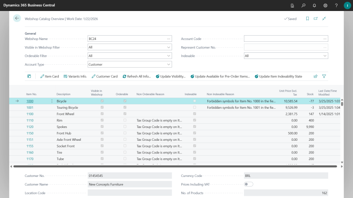353x198 pixels.
Task: Run Update Item Indexability State
Action: click(x=278, y=76)
